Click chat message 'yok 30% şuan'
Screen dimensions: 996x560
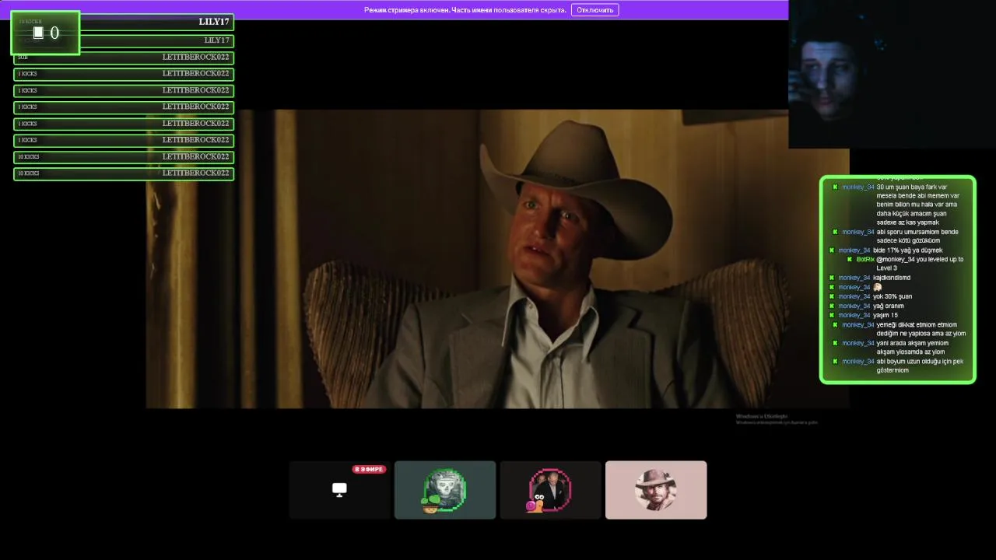tap(893, 296)
